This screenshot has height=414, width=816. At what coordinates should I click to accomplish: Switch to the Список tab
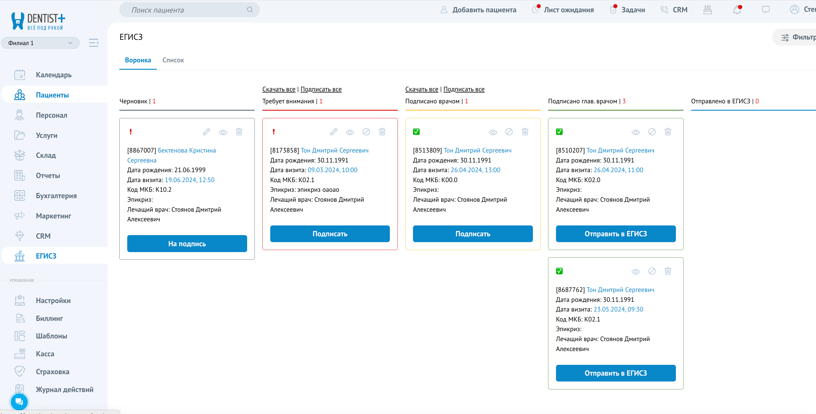(x=173, y=60)
